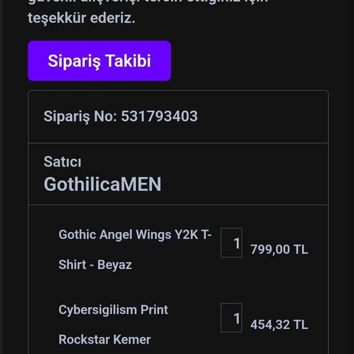This screenshot has height=354, width=354.
Task: Click the TL currency label beside 799,00
Action: click(x=301, y=249)
